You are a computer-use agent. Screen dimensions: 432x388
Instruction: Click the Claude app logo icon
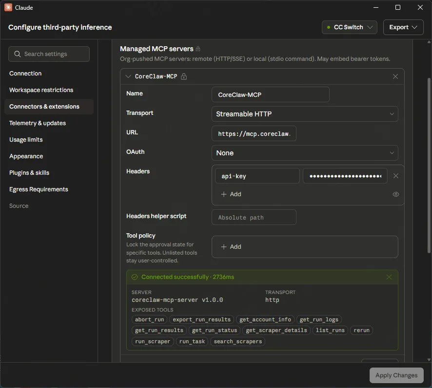8,7
